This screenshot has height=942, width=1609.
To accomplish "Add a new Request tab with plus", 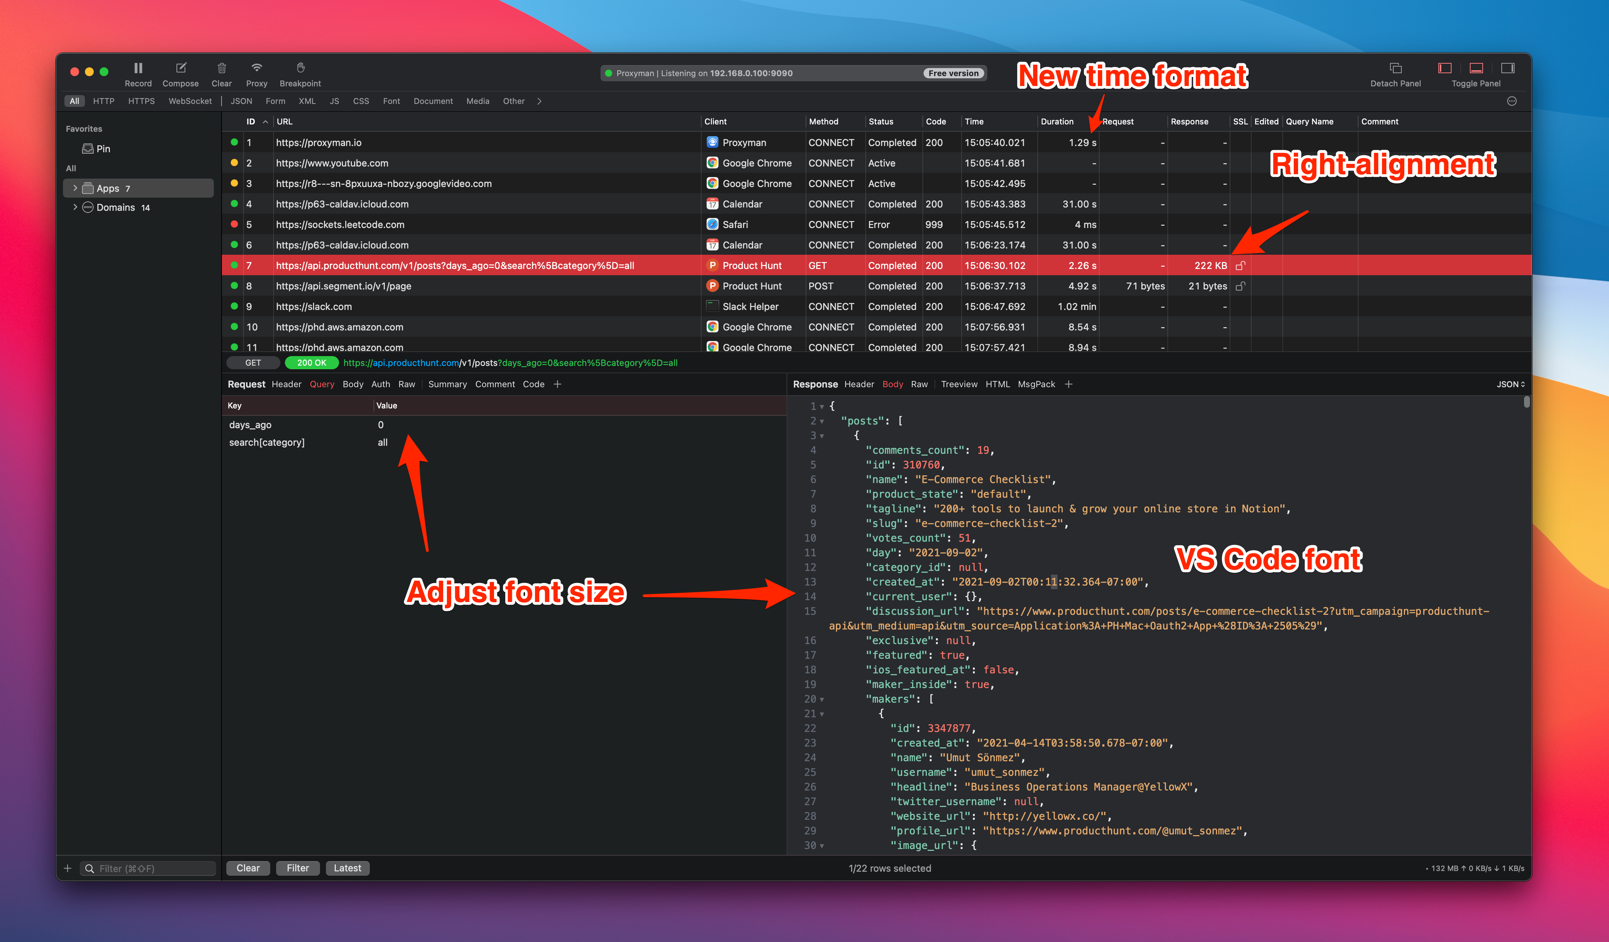I will click(x=557, y=384).
